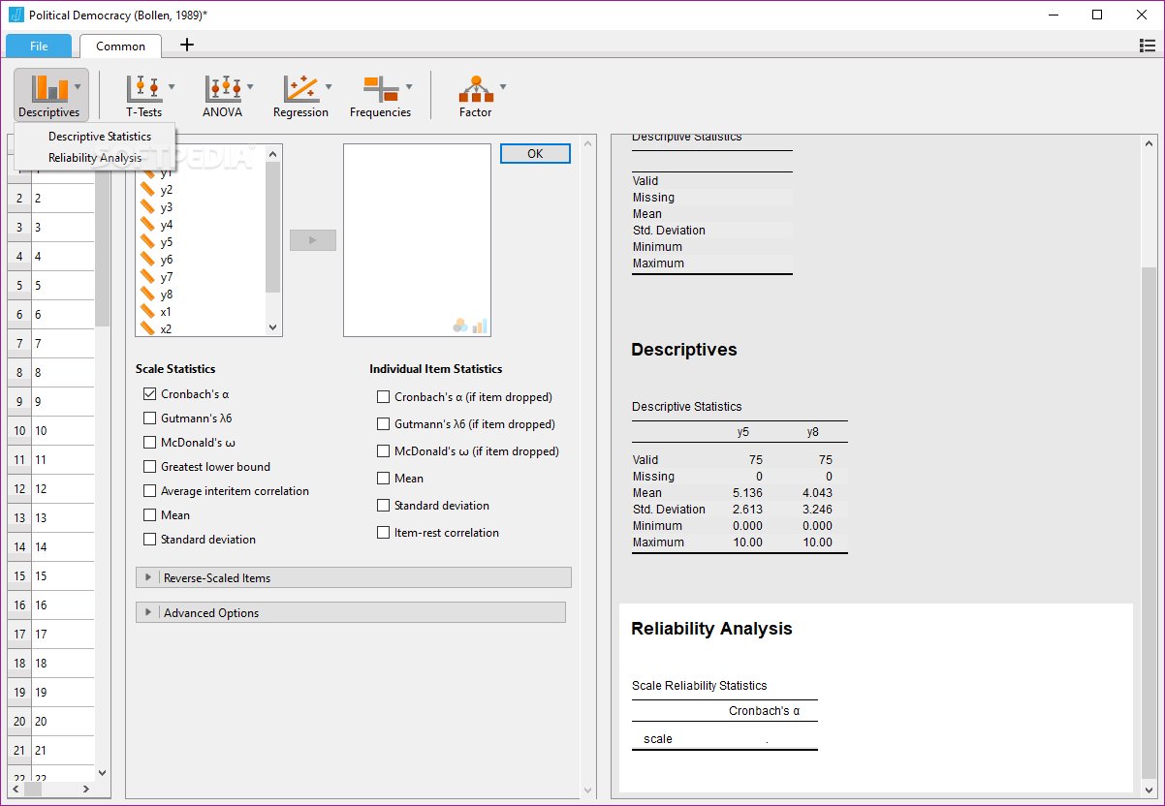The width and height of the screenshot is (1165, 806).
Task: Click the empty assigned-variables box
Action: click(417, 240)
